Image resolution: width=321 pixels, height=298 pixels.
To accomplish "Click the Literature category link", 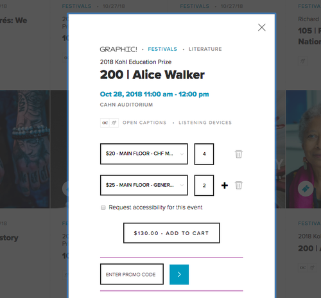I will [x=205, y=49].
